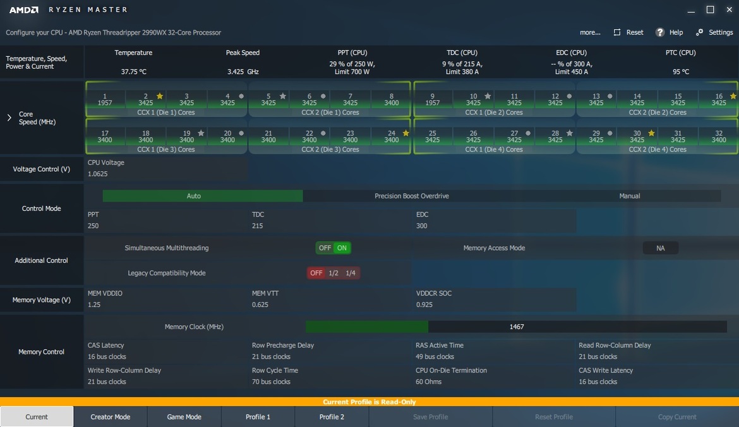Set Simultaneous Multithreading to ON

pyautogui.click(x=342, y=248)
